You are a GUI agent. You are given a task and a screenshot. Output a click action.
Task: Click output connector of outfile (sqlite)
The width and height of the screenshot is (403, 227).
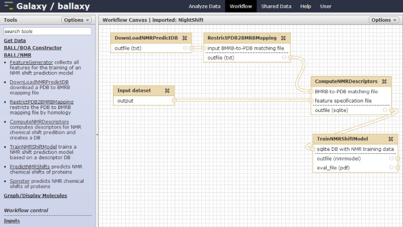pos(391,110)
